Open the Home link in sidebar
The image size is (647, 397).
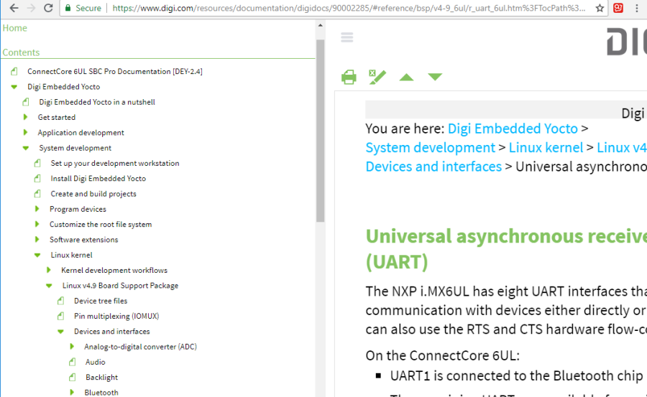click(x=15, y=28)
